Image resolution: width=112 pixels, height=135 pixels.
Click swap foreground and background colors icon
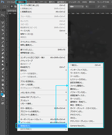point(4,91)
